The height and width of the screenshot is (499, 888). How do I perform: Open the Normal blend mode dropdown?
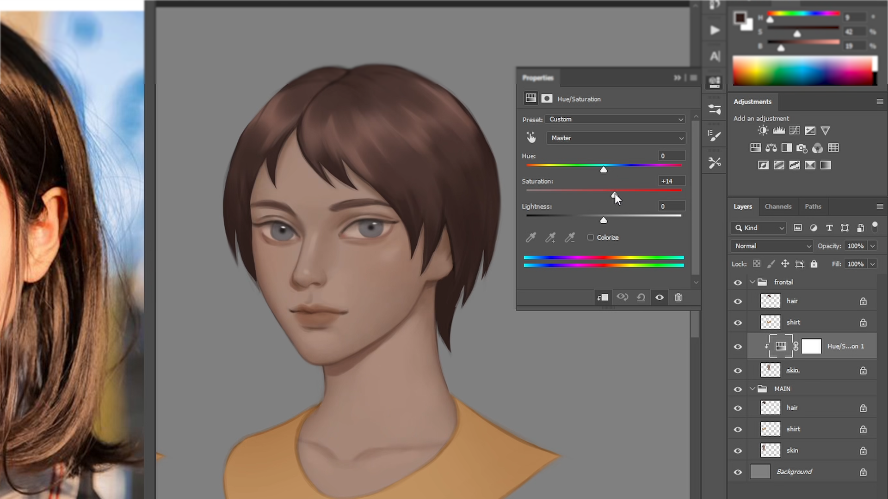(771, 246)
